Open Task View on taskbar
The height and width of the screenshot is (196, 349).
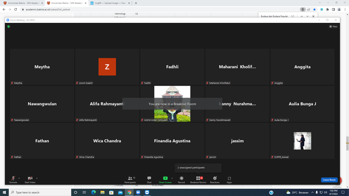coord(84,192)
